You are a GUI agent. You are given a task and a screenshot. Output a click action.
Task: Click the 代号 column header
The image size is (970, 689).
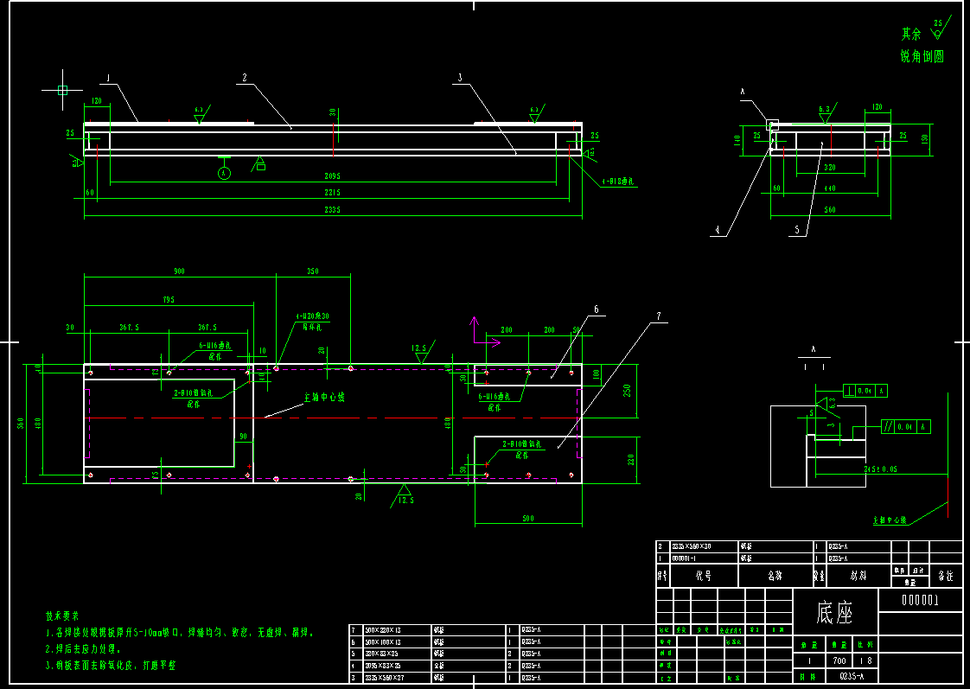click(704, 576)
